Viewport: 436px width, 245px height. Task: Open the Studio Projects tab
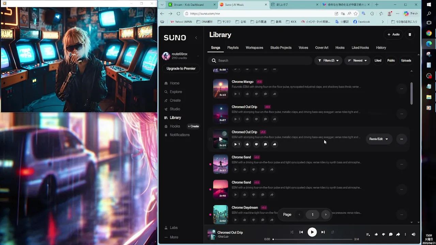coord(281,48)
